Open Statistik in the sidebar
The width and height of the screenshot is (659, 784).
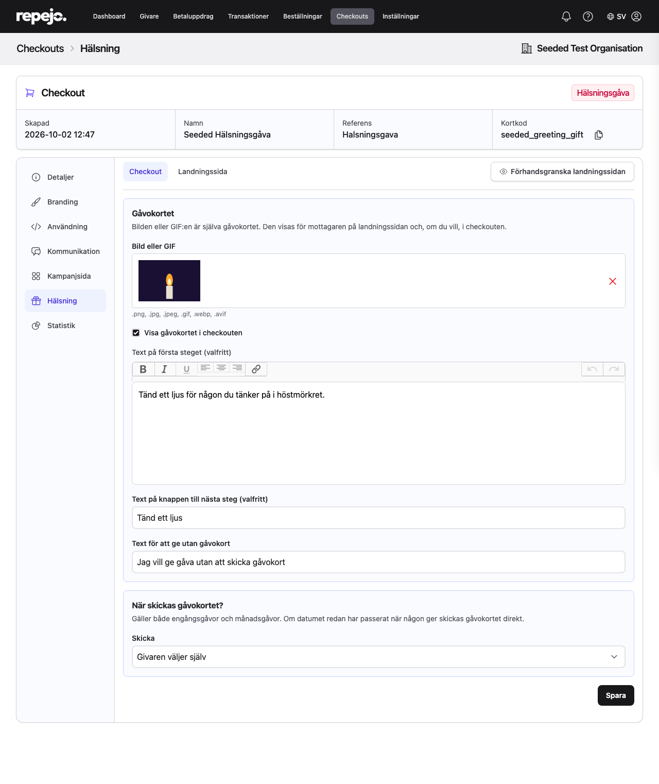click(x=65, y=326)
